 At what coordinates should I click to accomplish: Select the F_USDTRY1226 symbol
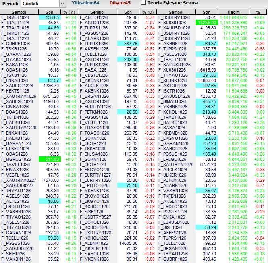174,33
